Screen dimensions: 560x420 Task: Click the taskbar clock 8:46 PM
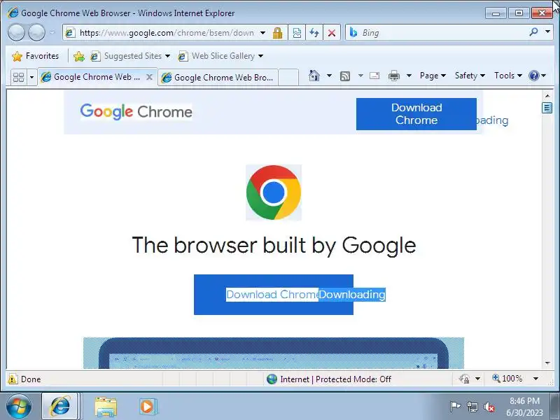524,400
